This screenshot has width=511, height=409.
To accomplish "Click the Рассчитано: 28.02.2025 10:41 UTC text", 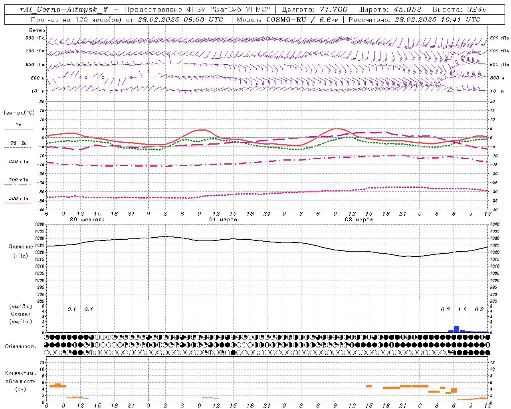I will [x=414, y=20].
